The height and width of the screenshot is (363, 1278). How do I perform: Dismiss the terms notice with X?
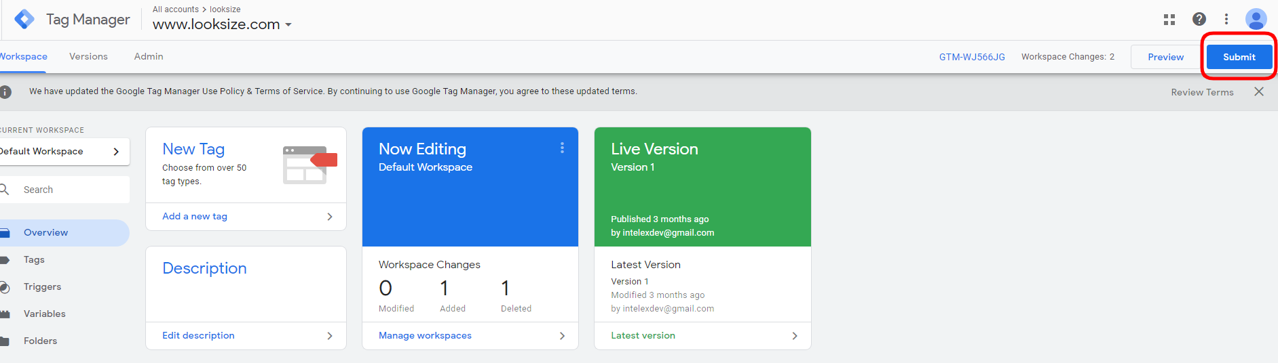pyautogui.click(x=1259, y=91)
